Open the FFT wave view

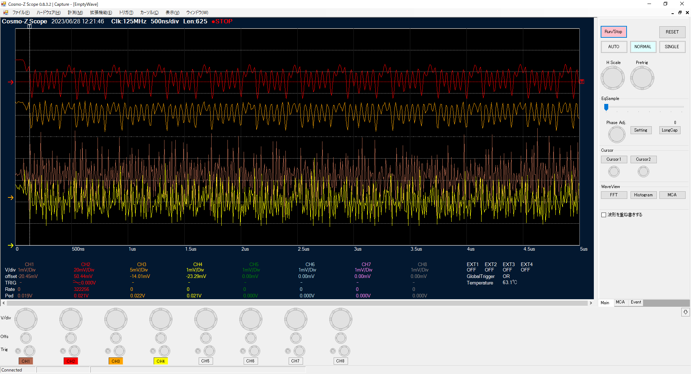614,195
